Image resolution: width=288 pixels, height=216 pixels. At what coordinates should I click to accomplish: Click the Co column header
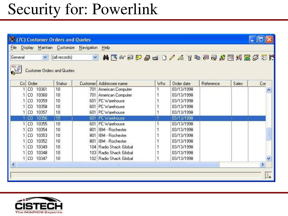[x=18, y=83]
